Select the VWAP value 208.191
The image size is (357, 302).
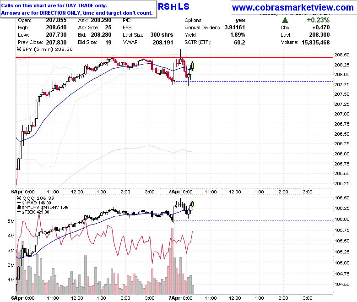coord(163,43)
